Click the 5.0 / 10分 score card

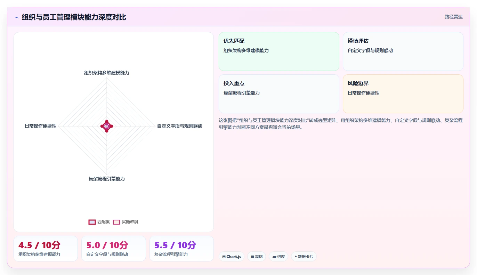pyautogui.click(x=114, y=249)
